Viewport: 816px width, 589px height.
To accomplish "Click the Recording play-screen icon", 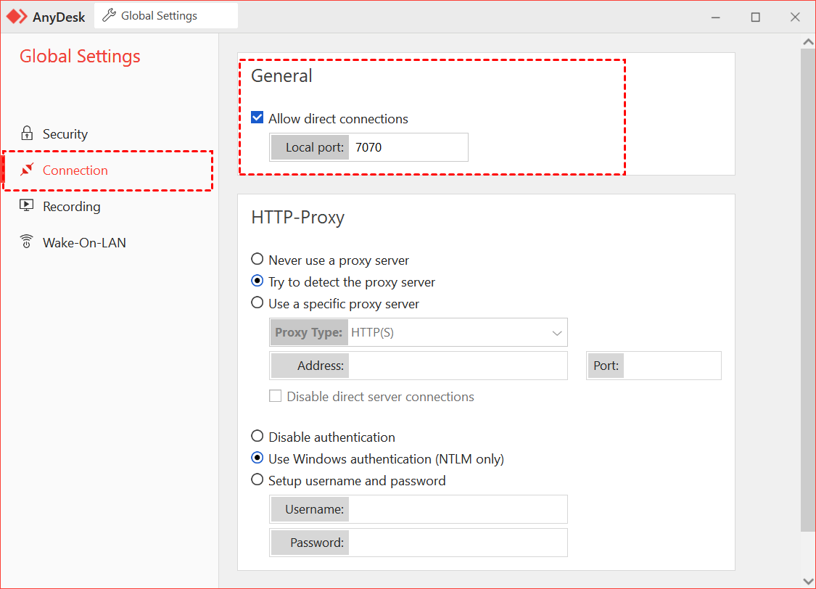I will tap(27, 206).
